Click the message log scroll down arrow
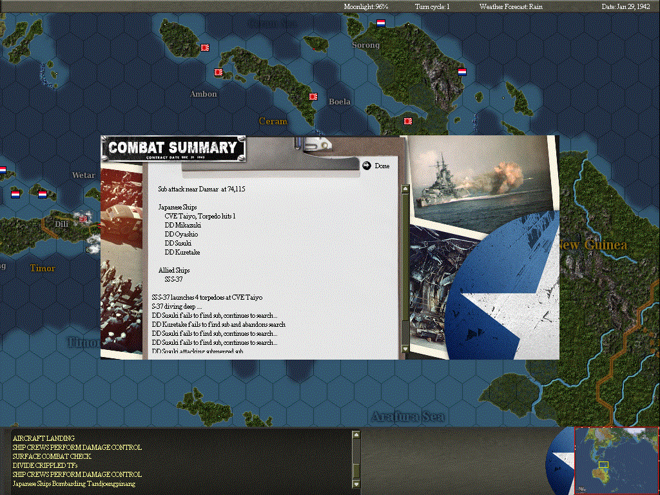Screen dimensions: 660x495 (x=356, y=484)
